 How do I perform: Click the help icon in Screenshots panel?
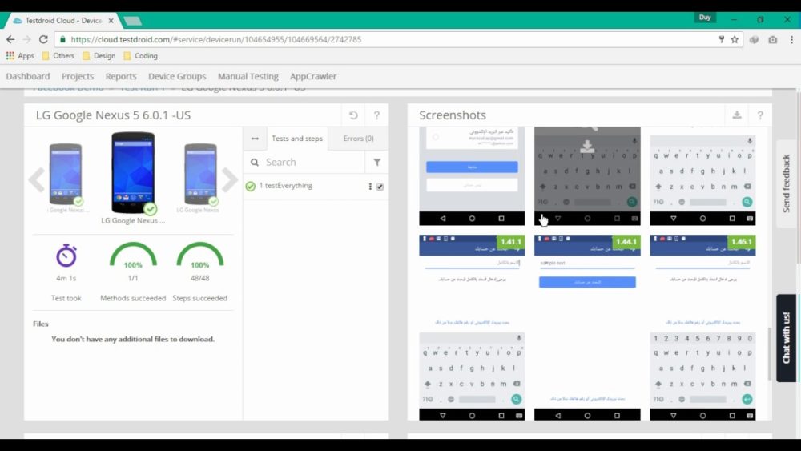click(x=760, y=115)
